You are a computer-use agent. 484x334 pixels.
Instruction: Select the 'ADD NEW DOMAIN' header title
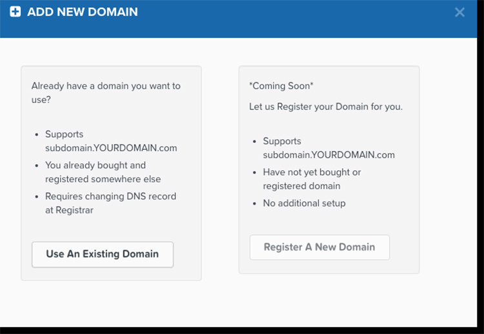click(x=83, y=12)
